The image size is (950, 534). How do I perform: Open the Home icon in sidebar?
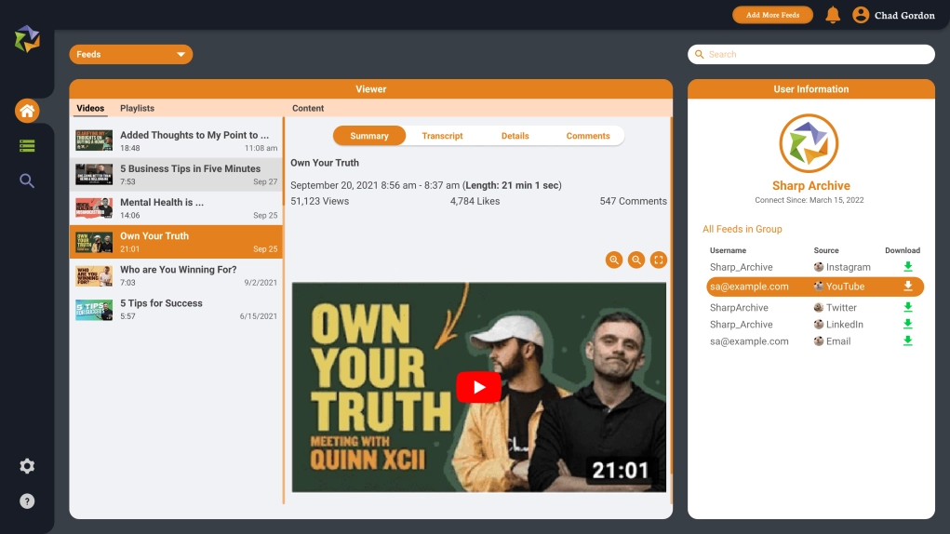[x=27, y=112]
